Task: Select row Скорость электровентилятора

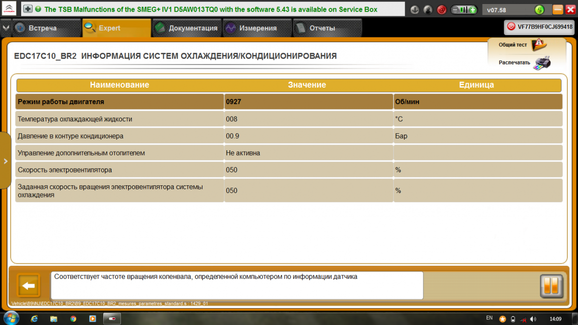Action: pyautogui.click(x=289, y=170)
